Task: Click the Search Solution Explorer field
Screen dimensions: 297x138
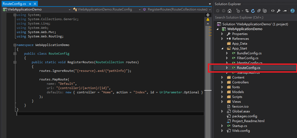Action: [x=255, y=17]
